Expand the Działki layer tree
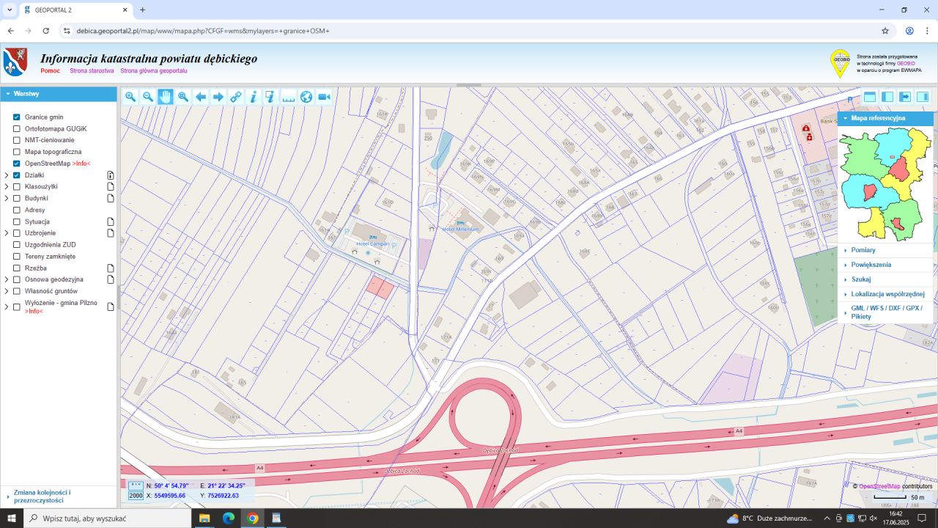The width and height of the screenshot is (938, 528). tap(7, 175)
